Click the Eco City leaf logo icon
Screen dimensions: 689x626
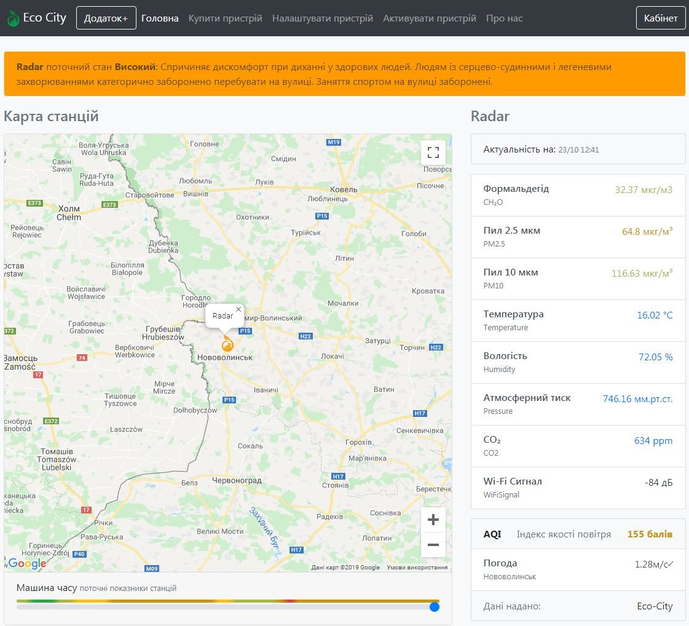[x=13, y=19]
